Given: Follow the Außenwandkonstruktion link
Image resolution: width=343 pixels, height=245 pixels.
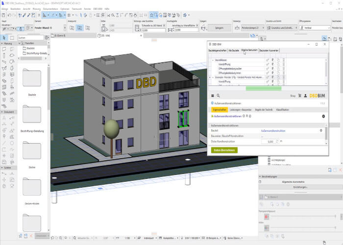Looking at the screenshot, I should point(273,131).
